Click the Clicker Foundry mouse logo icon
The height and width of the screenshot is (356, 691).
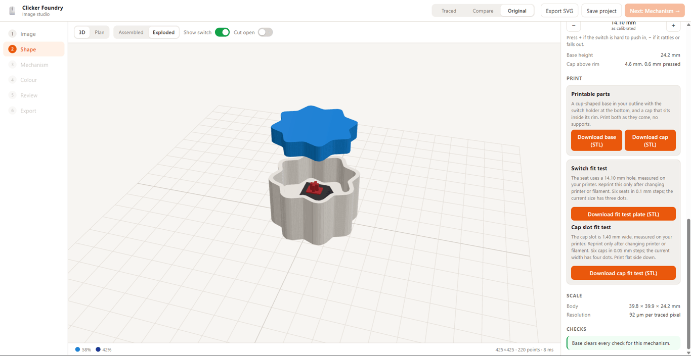coord(12,11)
